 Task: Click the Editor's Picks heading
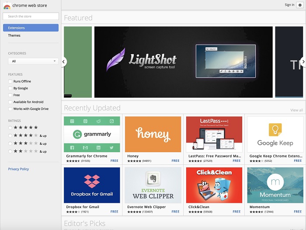[85, 223]
